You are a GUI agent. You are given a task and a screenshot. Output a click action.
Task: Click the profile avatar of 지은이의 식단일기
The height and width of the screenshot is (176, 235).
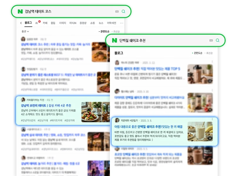pyautogui.click(x=117, y=120)
